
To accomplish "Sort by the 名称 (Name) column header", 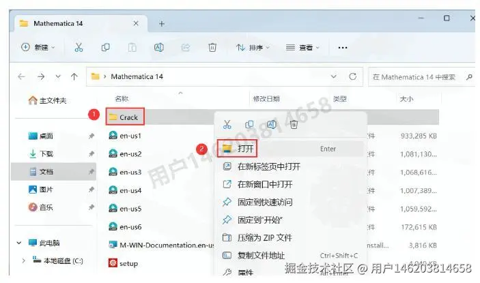I will pyautogui.click(x=122, y=99).
